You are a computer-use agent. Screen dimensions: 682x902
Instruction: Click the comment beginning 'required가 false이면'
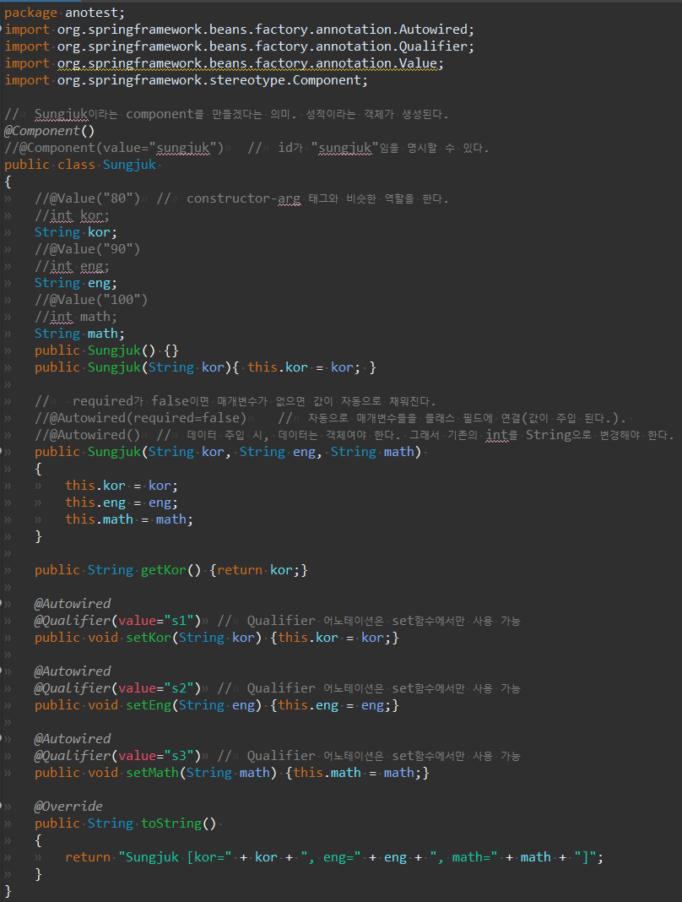click(235, 401)
